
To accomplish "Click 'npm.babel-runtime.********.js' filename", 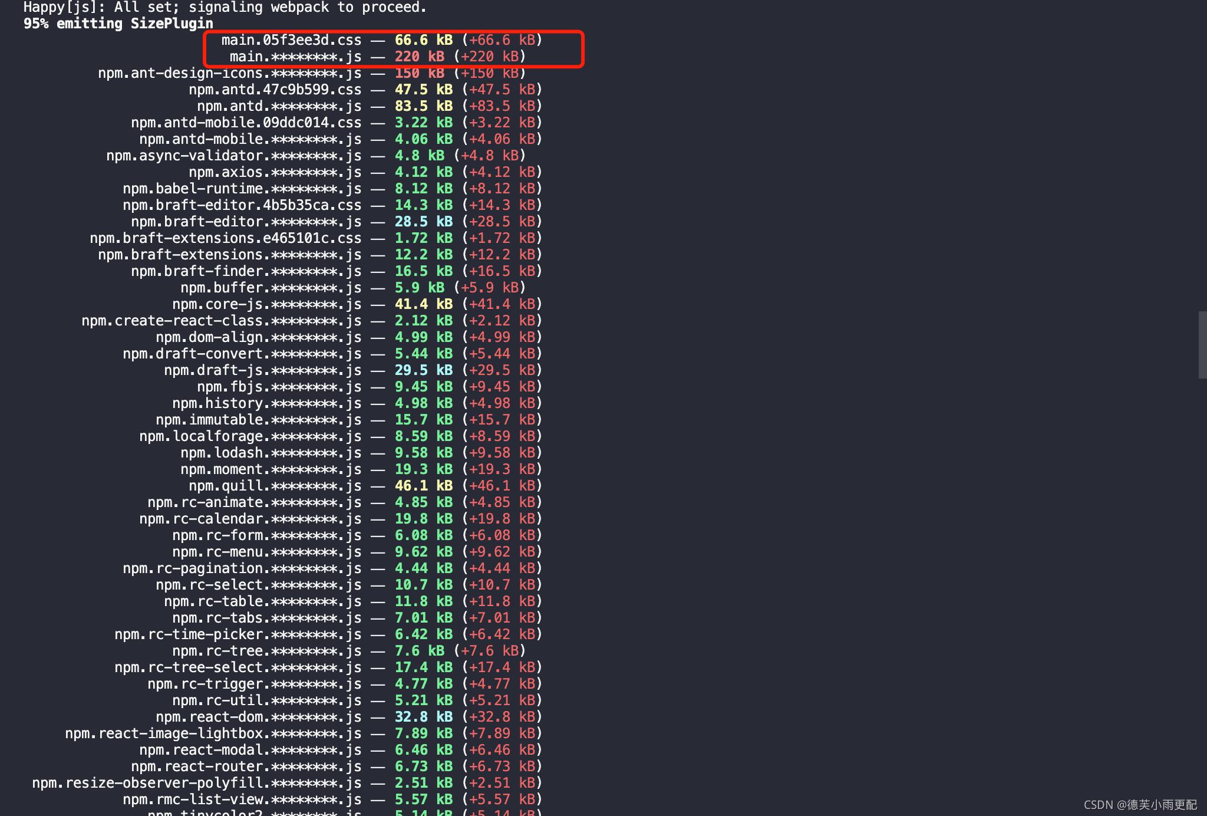I will (242, 189).
